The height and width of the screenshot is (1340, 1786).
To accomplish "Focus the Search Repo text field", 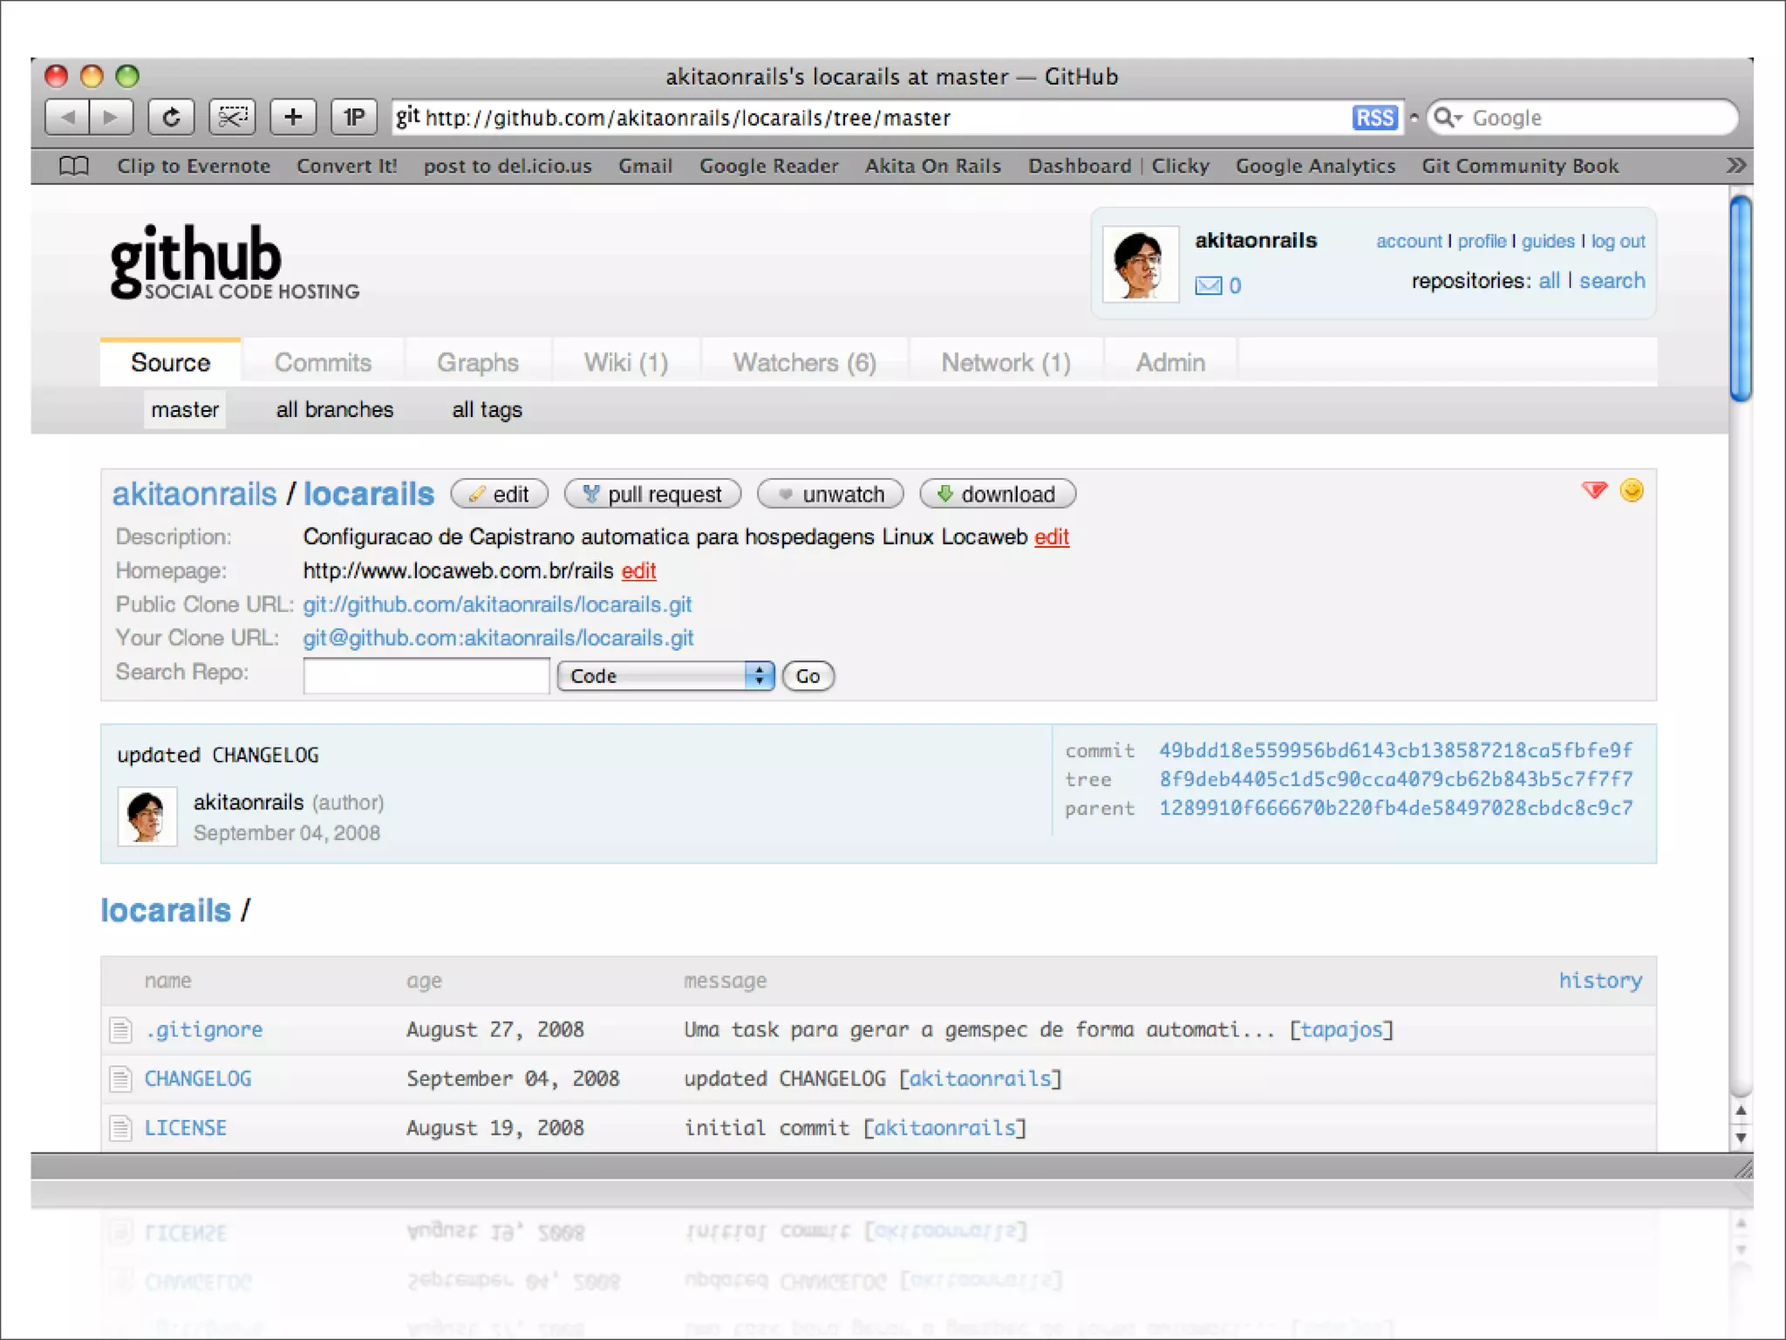I will pyautogui.click(x=426, y=676).
